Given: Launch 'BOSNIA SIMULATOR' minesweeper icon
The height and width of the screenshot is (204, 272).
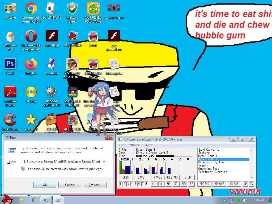Looking at the screenshot, I should point(52,92).
